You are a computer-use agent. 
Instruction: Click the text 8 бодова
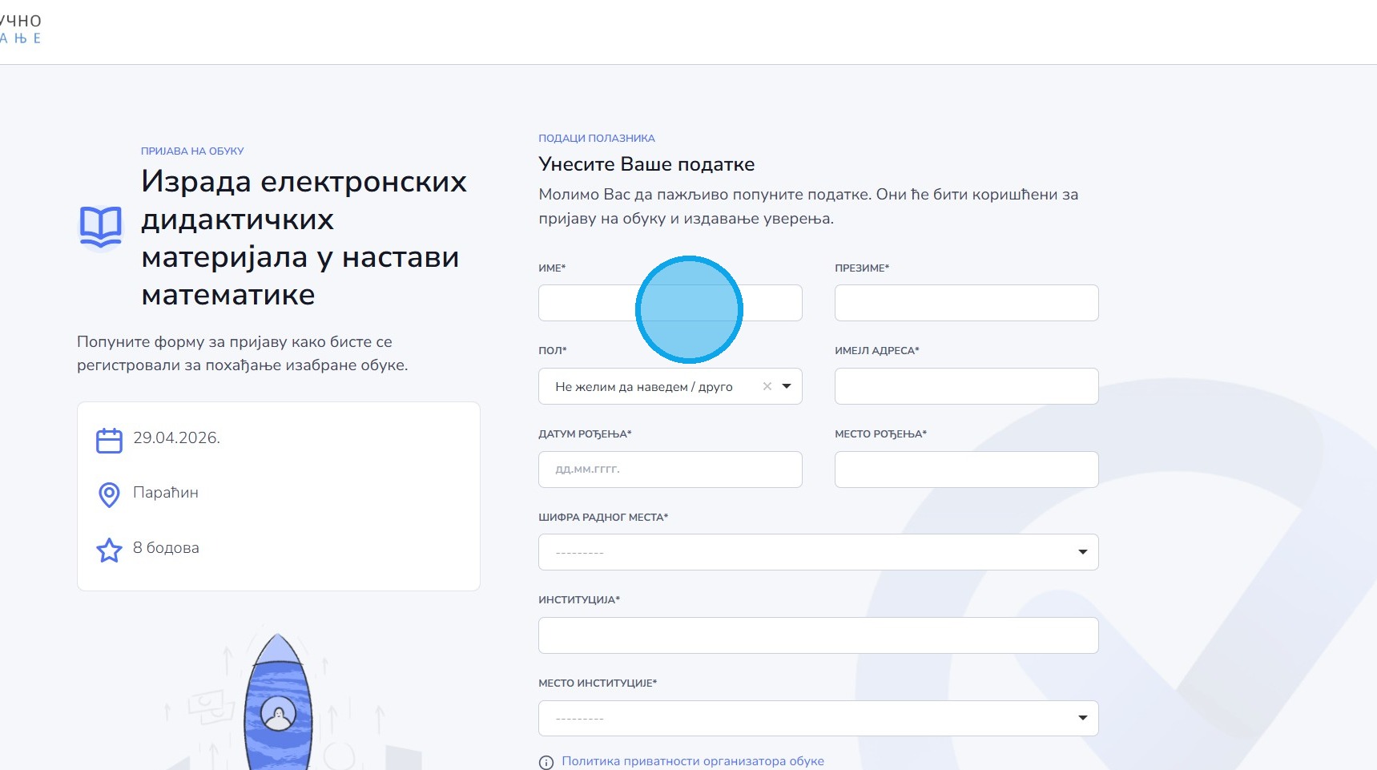pos(166,548)
